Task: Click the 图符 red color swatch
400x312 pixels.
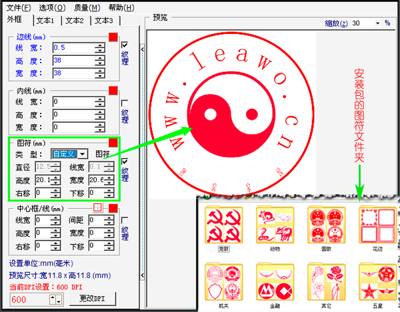Action: [x=113, y=143]
